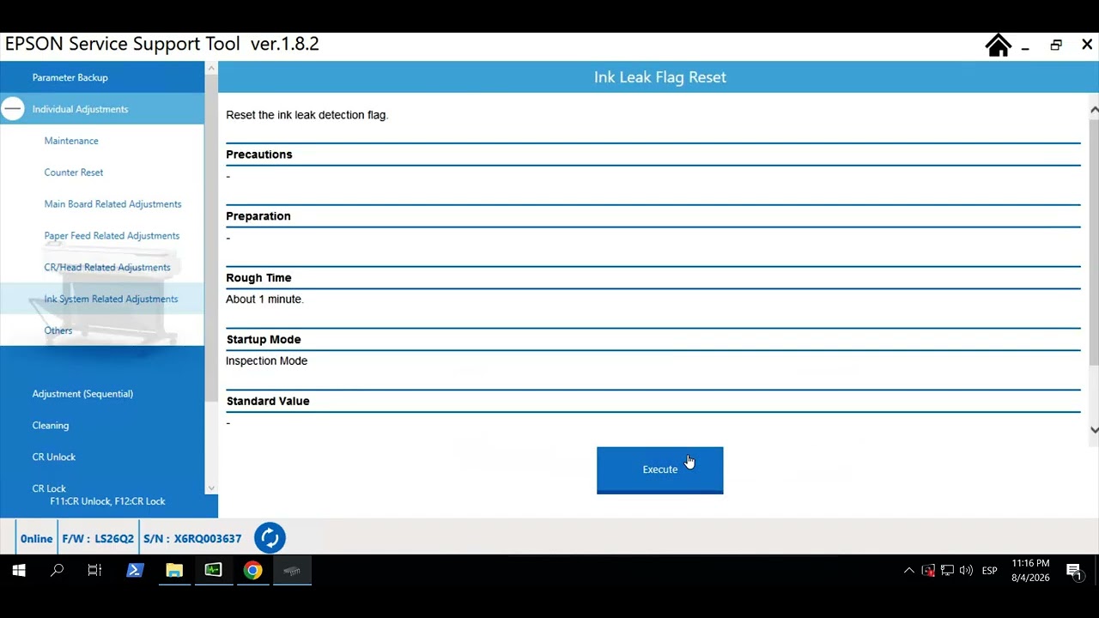Viewport: 1099px width, 618px height.
Task: Select Counter Reset in the sidebar
Action: point(74,173)
